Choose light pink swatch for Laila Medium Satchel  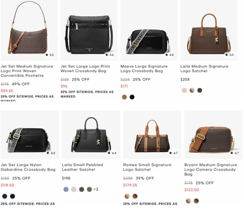(184, 90)
